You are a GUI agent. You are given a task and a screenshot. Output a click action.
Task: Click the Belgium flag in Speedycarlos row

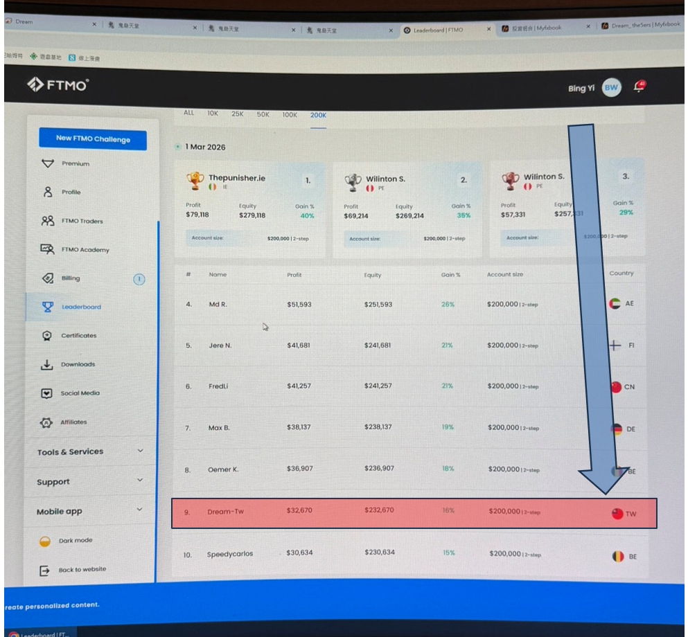tap(618, 556)
